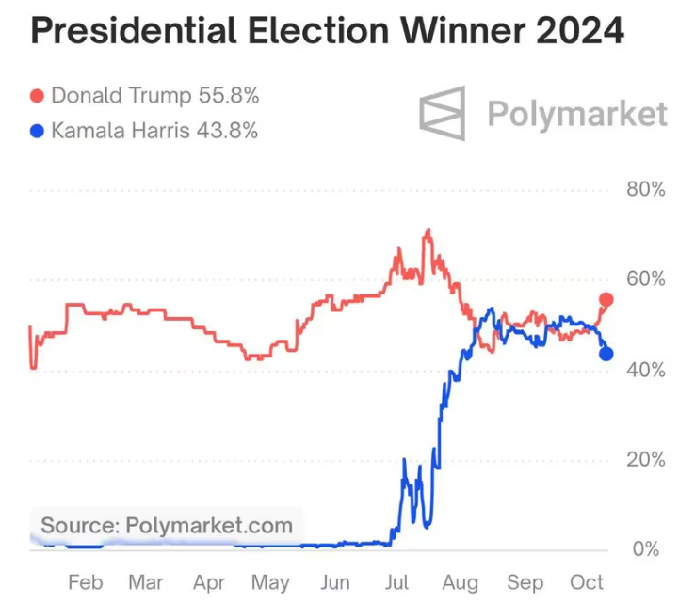Select the 80% y-axis label
695x603 pixels.
646,189
